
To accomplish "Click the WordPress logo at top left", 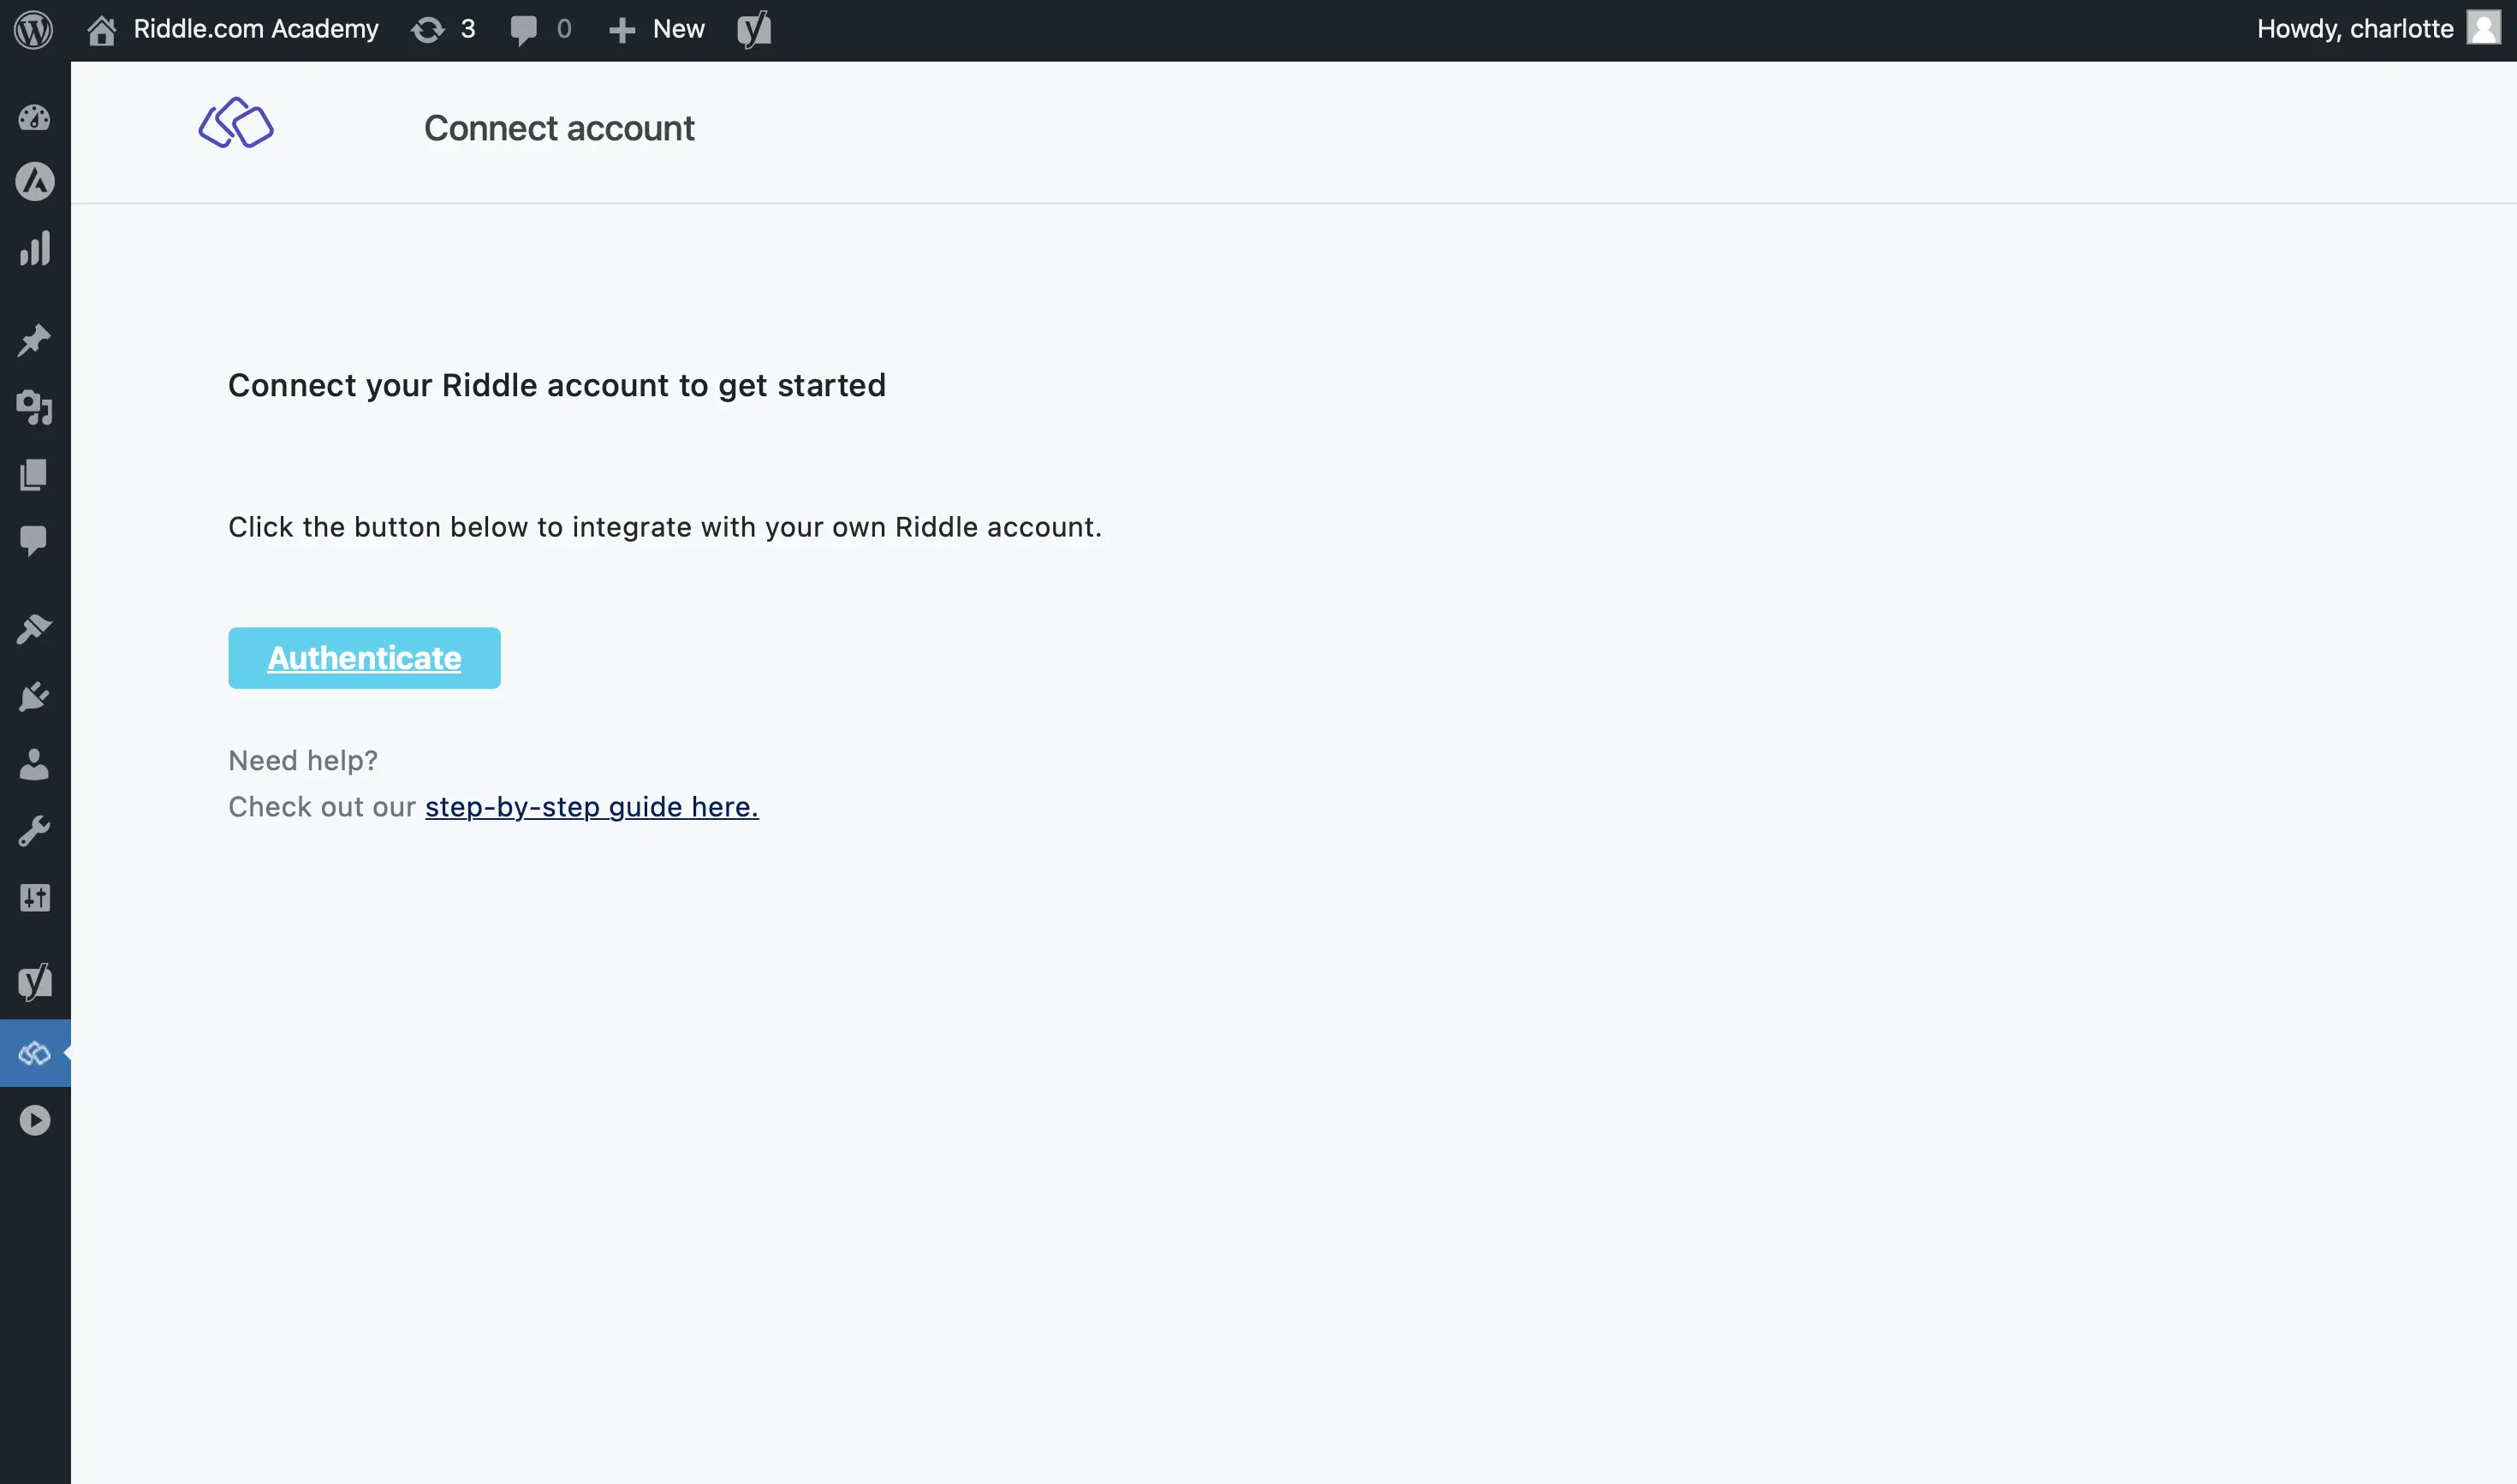I will tap(33, 28).
